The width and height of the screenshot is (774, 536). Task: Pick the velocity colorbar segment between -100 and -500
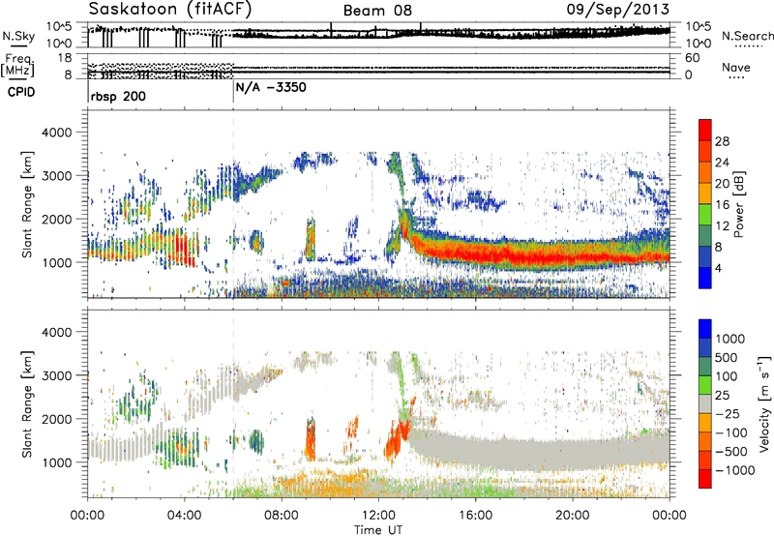pos(705,442)
